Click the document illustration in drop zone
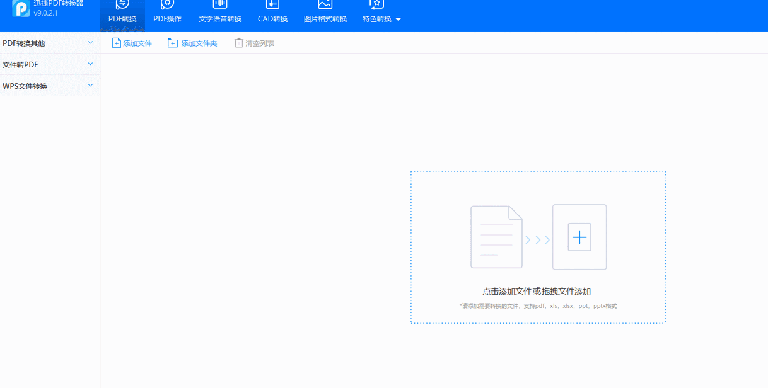The height and width of the screenshot is (388, 768). [x=496, y=237]
